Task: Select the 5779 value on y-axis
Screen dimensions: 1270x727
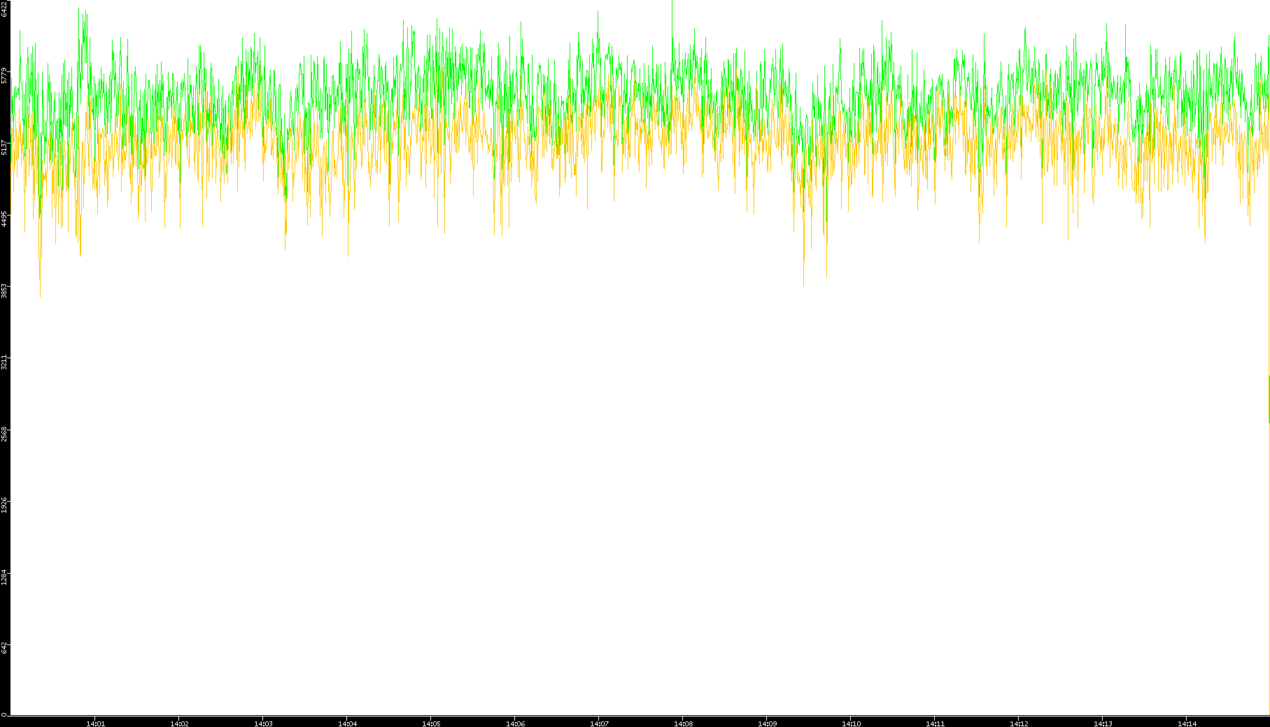Action: (4, 75)
